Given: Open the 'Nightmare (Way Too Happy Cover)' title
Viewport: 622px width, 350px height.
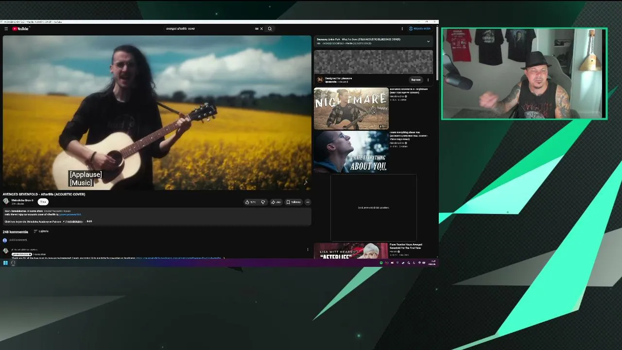Looking at the screenshot, I should [x=409, y=91].
